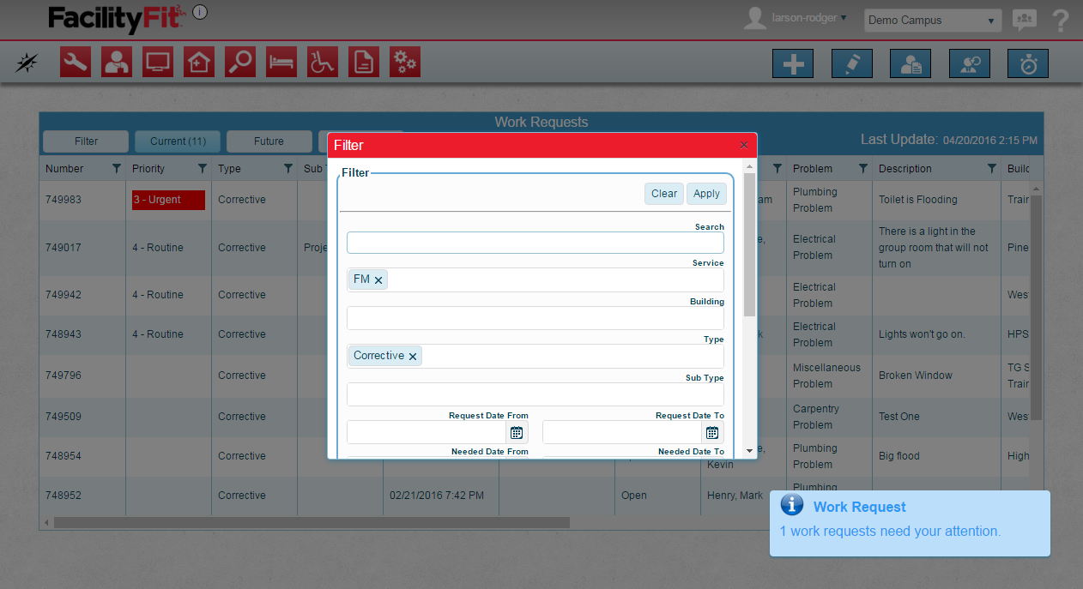Screen dimensions: 1083x589
Task: Switch to the Future tab
Action: (x=269, y=141)
